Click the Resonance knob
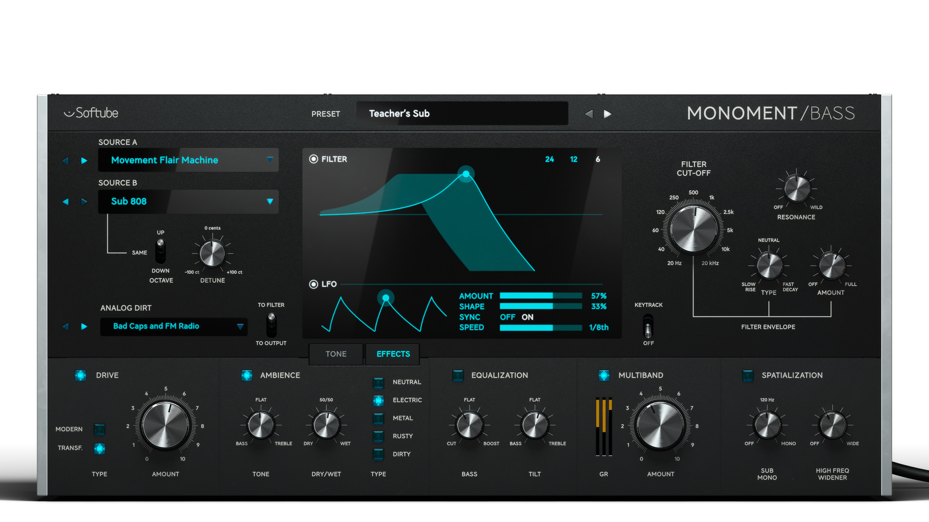Viewport: 929px width, 522px height. point(796,188)
